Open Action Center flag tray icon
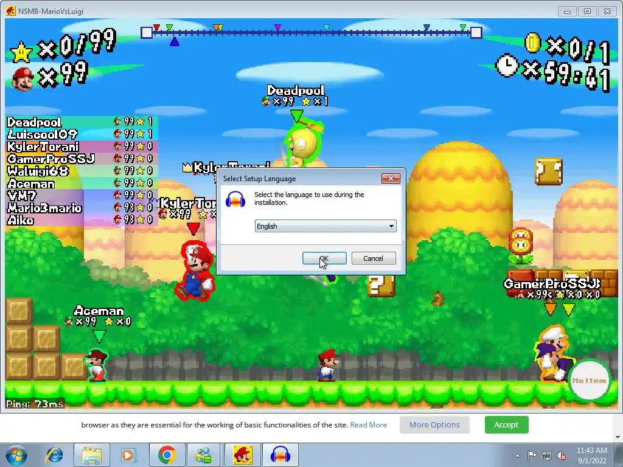623x467 pixels. (532, 455)
